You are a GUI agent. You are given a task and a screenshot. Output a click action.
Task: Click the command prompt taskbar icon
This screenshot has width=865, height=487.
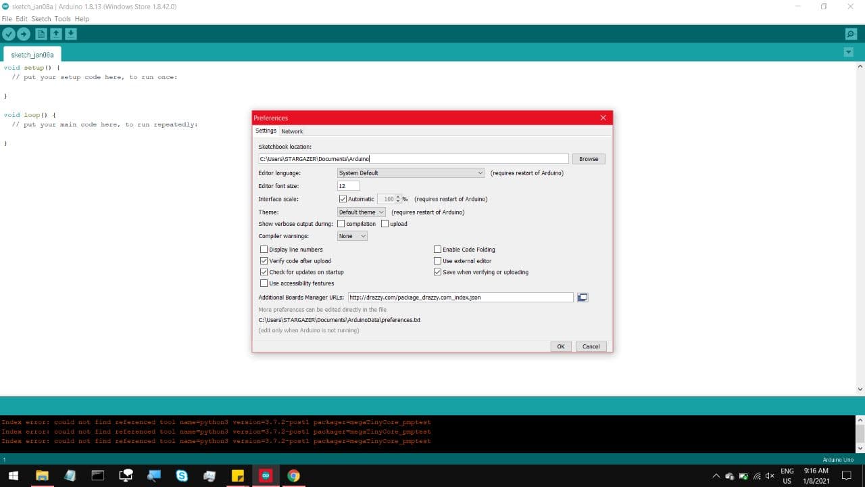pos(98,476)
